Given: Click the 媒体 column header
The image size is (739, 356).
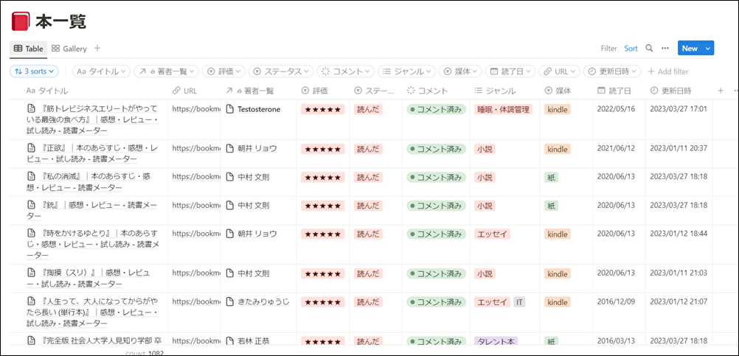Looking at the screenshot, I should (558, 91).
